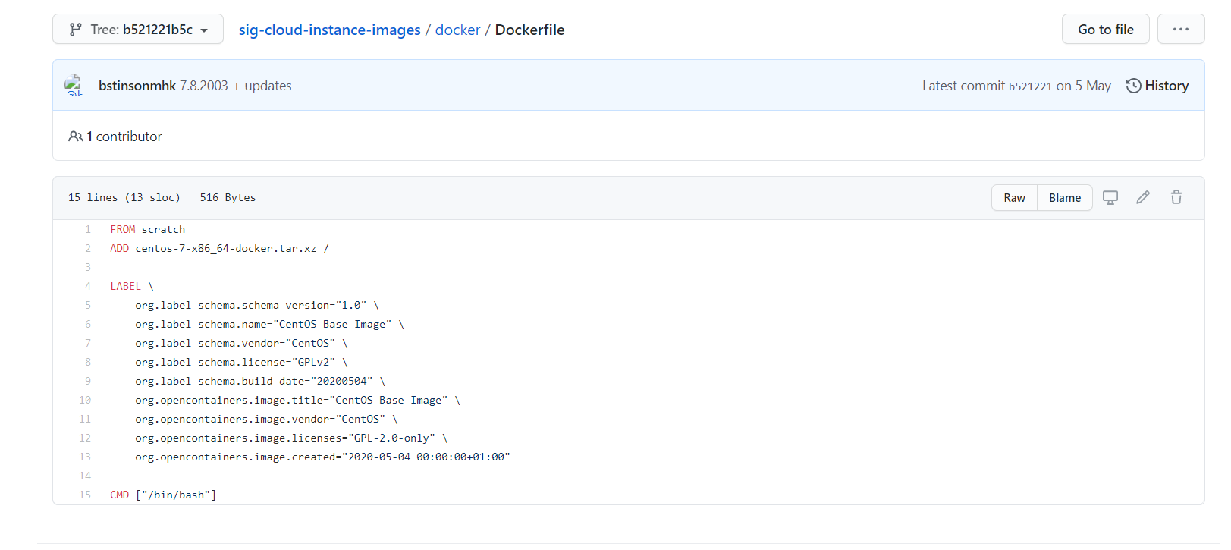Open latest commit hash b521221
Image resolution: width=1231 pixels, height=550 pixels.
[1030, 86]
